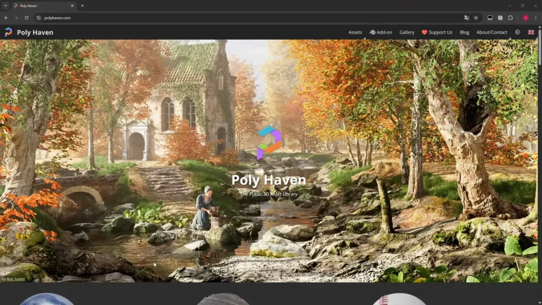Image resolution: width=542 pixels, height=305 pixels.
Task: Switch language with the UK flag icon
Action: pyautogui.click(x=530, y=32)
